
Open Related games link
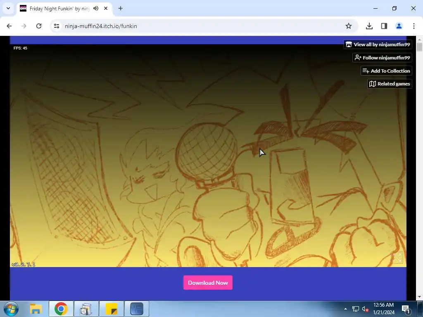coord(390,84)
